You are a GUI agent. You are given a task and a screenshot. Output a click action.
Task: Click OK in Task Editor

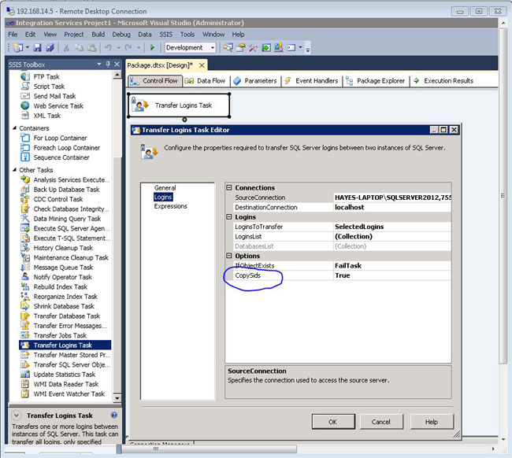333,422
